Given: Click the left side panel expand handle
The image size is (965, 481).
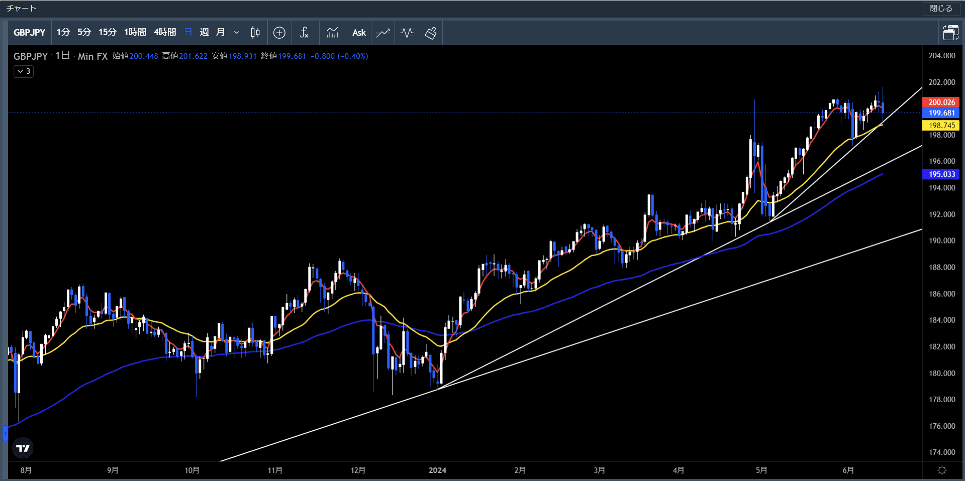Looking at the screenshot, I should pos(5,433).
